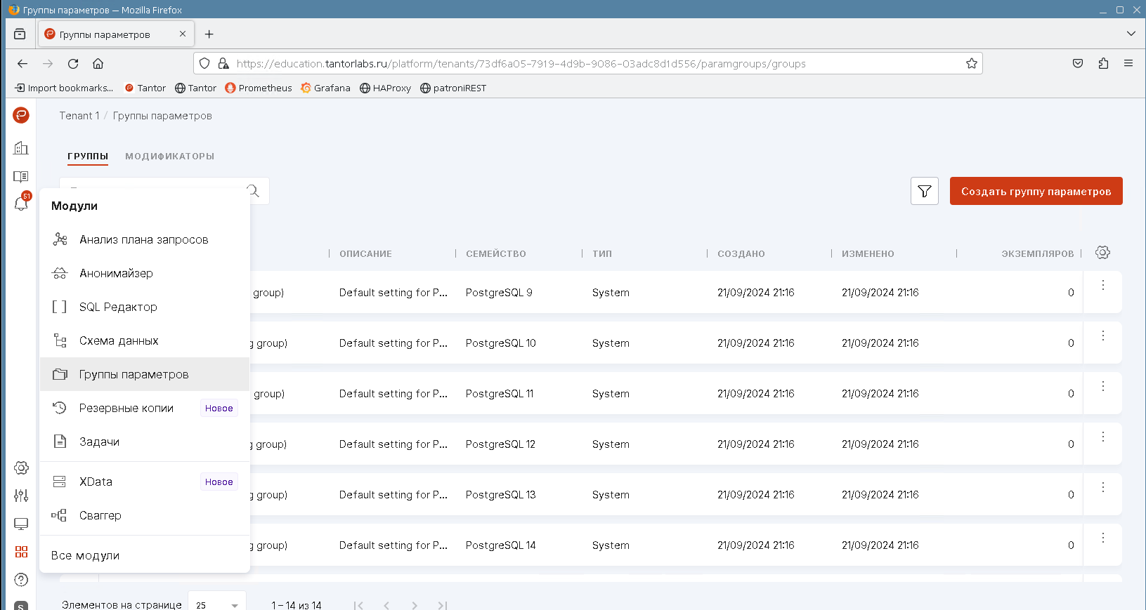This screenshot has width=1146, height=610.
Task: Click the help question mark icon
Action: (21, 580)
